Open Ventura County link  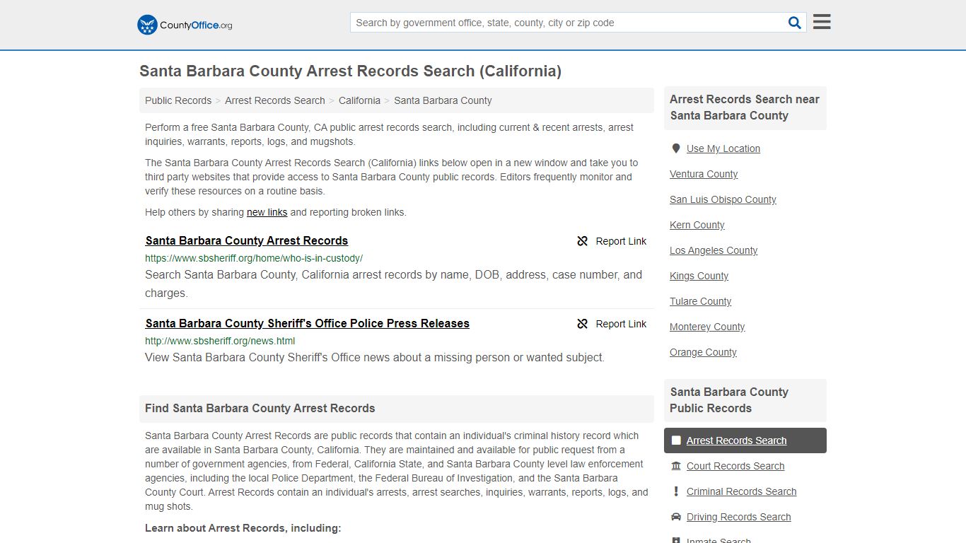[x=704, y=174]
